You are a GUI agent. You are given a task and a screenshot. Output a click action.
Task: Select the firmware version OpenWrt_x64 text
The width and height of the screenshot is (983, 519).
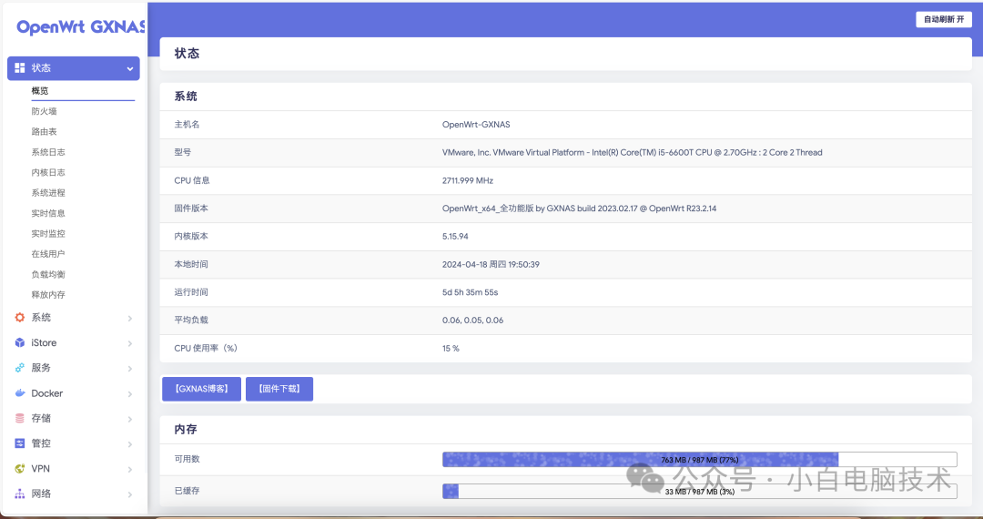click(x=579, y=209)
